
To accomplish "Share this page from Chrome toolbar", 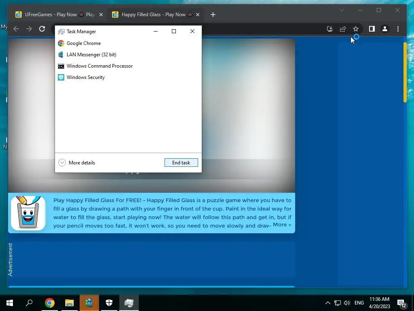I will click(343, 29).
